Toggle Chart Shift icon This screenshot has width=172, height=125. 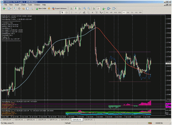(x=98, y=9)
